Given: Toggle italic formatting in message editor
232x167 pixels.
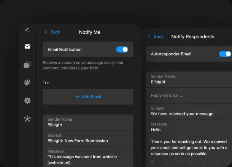Looking at the screenshot, I should [x=165, y=162].
